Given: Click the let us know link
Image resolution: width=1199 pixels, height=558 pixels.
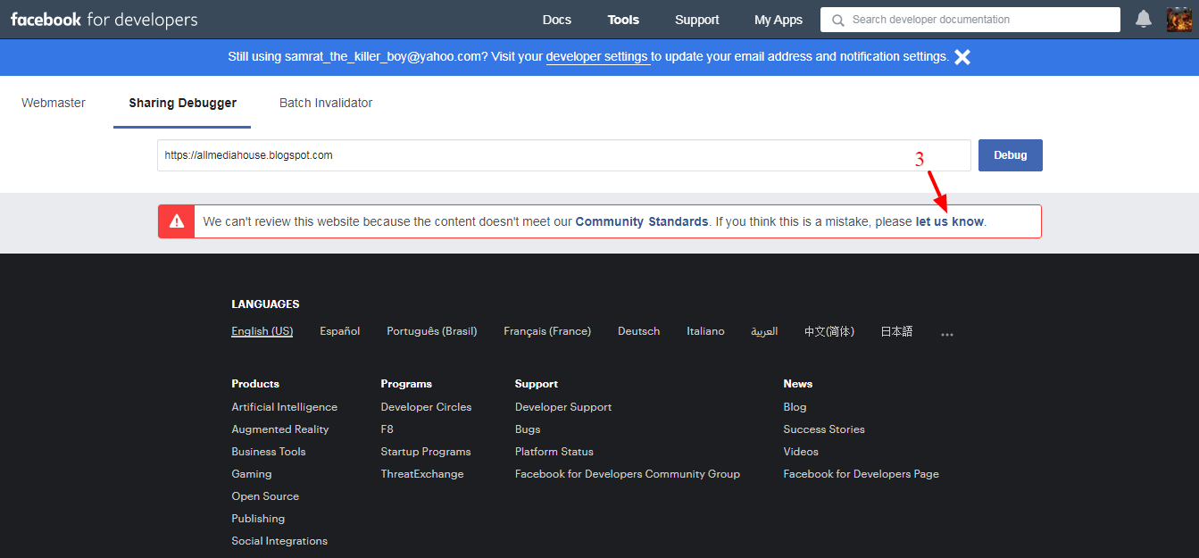Looking at the screenshot, I should [949, 221].
